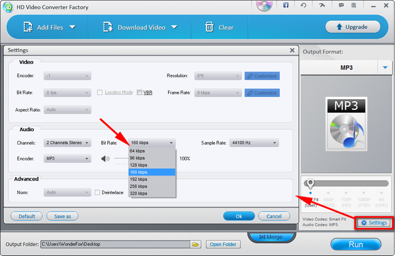Select 320 kbps bit rate
This screenshot has height=256, width=395.
click(x=152, y=194)
